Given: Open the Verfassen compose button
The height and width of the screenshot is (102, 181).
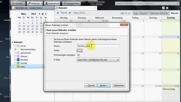Looking at the screenshot, I should (x=34, y=4).
